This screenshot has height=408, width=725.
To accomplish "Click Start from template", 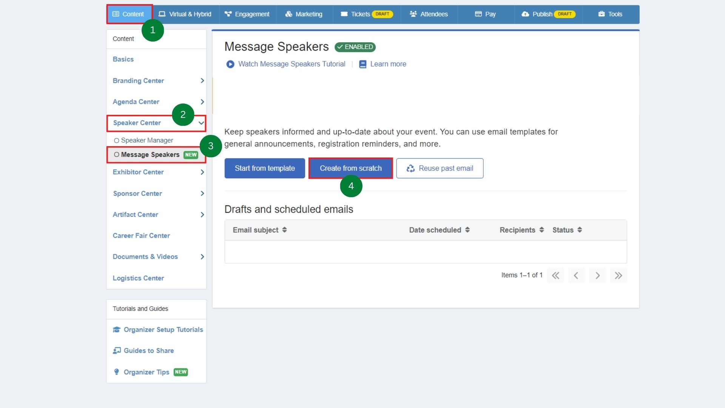I will 264,168.
